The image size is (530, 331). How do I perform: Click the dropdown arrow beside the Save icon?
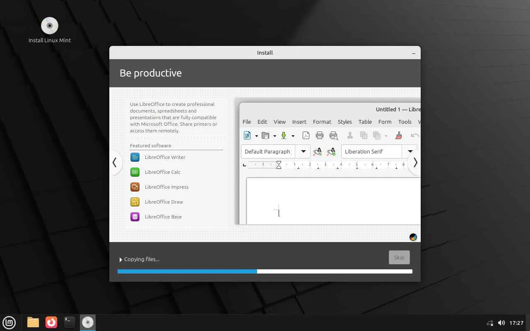293,136
